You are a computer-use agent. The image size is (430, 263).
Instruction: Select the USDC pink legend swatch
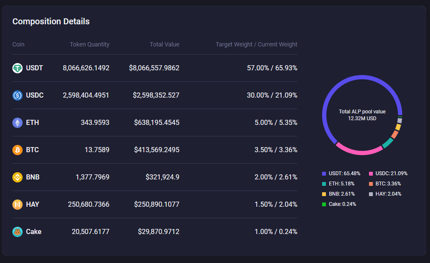tap(371, 173)
